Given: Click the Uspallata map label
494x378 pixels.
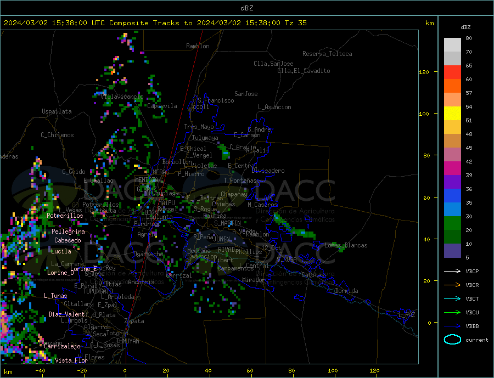Looking at the screenshot, I should 57,111.
